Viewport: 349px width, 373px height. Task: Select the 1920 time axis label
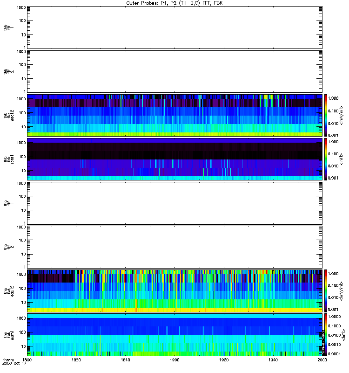click(224, 360)
